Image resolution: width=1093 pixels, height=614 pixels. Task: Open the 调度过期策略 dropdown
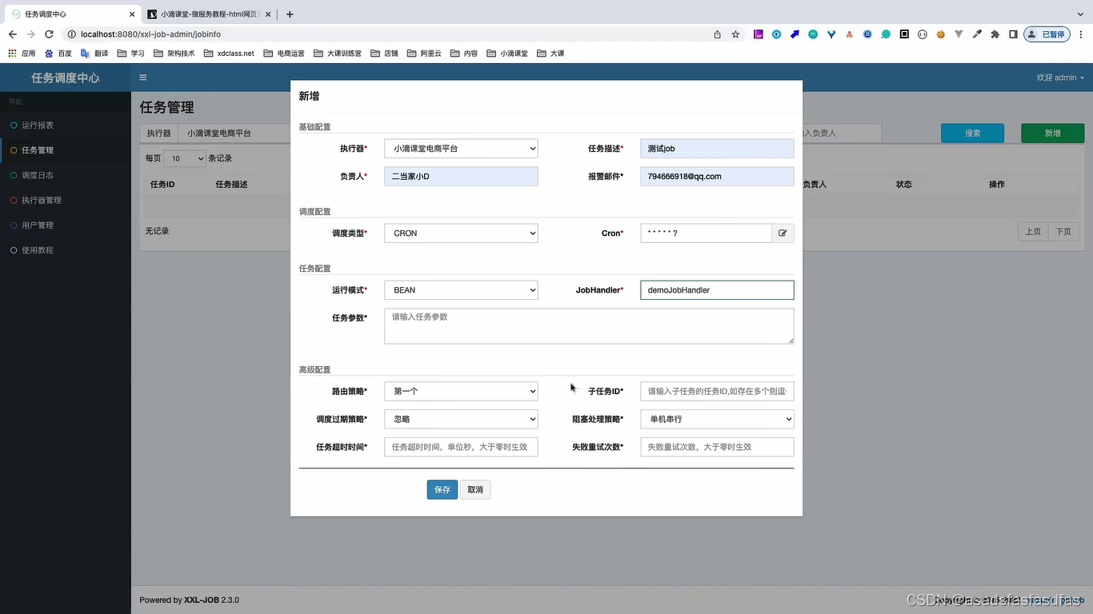point(461,419)
